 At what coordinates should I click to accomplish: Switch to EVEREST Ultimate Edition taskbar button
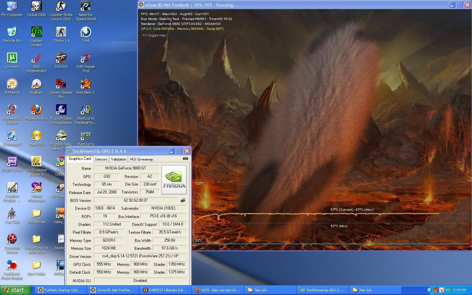coord(166,290)
